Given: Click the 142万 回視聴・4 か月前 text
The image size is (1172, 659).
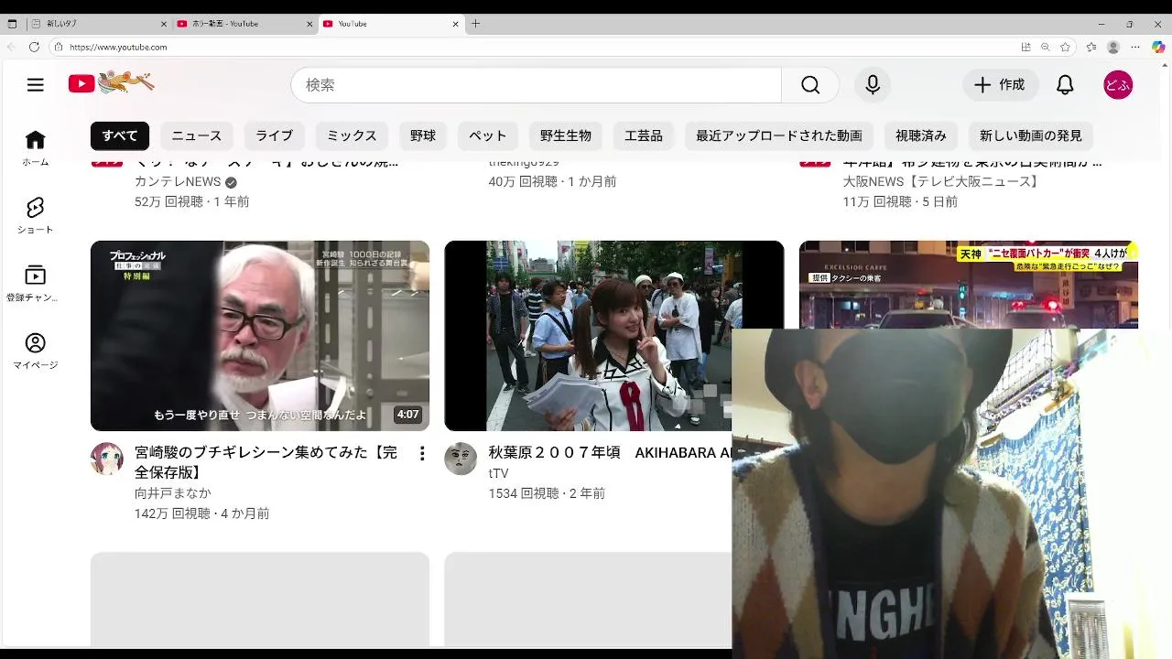Looking at the screenshot, I should coord(202,513).
